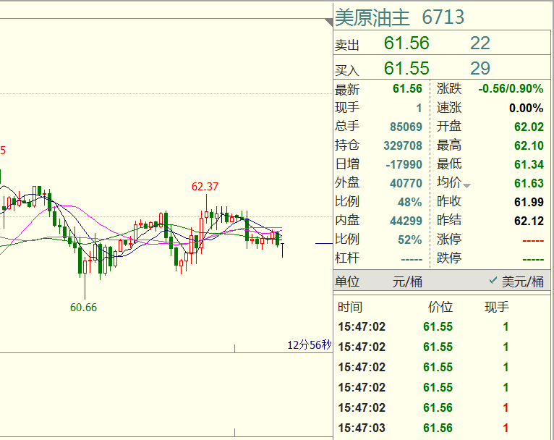
Task: Click the 卖出 price 61.56
Action: tap(406, 43)
